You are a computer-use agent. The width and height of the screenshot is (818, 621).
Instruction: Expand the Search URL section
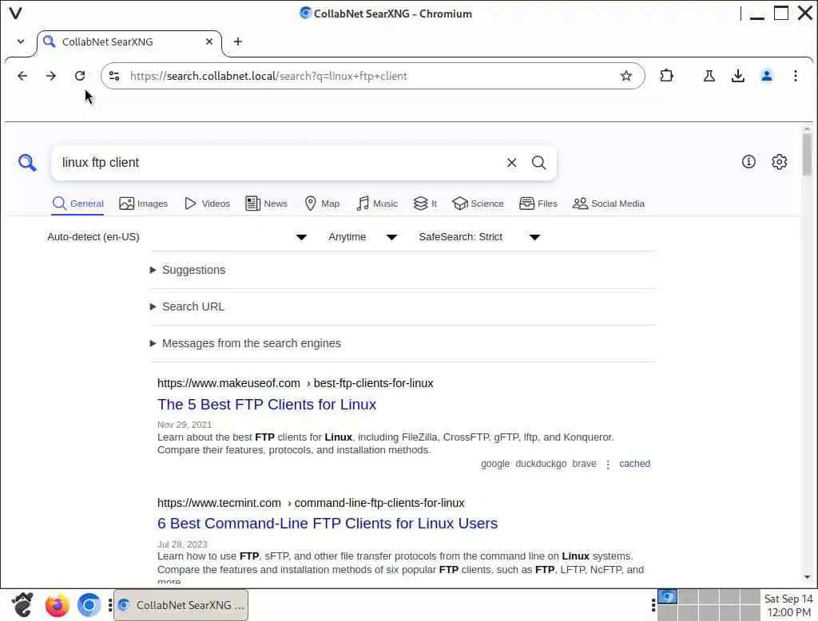click(187, 307)
